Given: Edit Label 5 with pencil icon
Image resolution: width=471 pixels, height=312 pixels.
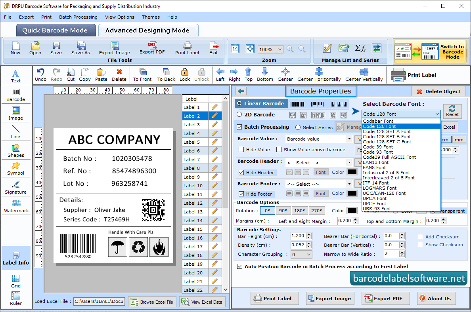Looking at the screenshot, I should (x=214, y=142).
